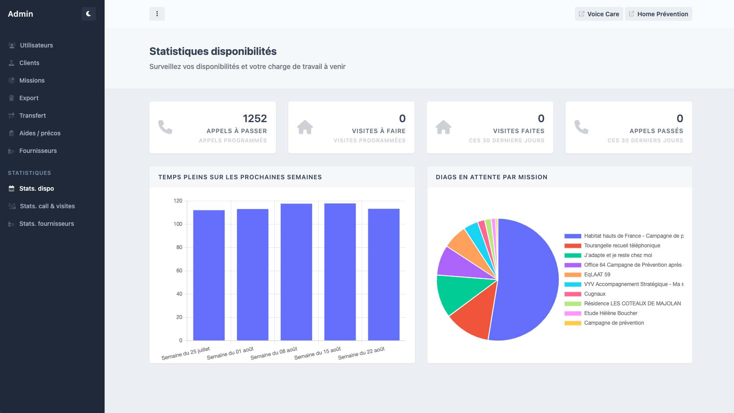Click the Stats. dispo calendar icon
Screen dimensions: 734x413
click(11, 188)
